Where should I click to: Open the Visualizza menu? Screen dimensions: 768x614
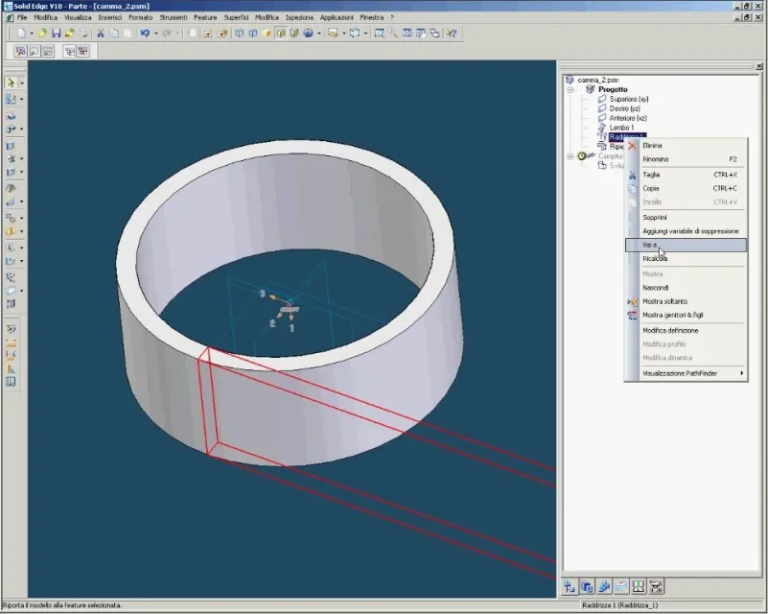click(x=78, y=17)
